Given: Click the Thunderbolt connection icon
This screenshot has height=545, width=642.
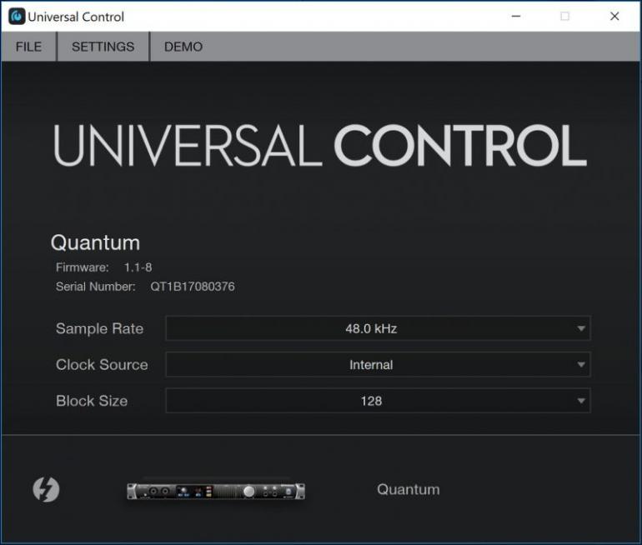Looking at the screenshot, I should (46, 489).
